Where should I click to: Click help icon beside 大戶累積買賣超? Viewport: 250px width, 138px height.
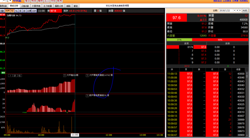click(x=87, y=75)
